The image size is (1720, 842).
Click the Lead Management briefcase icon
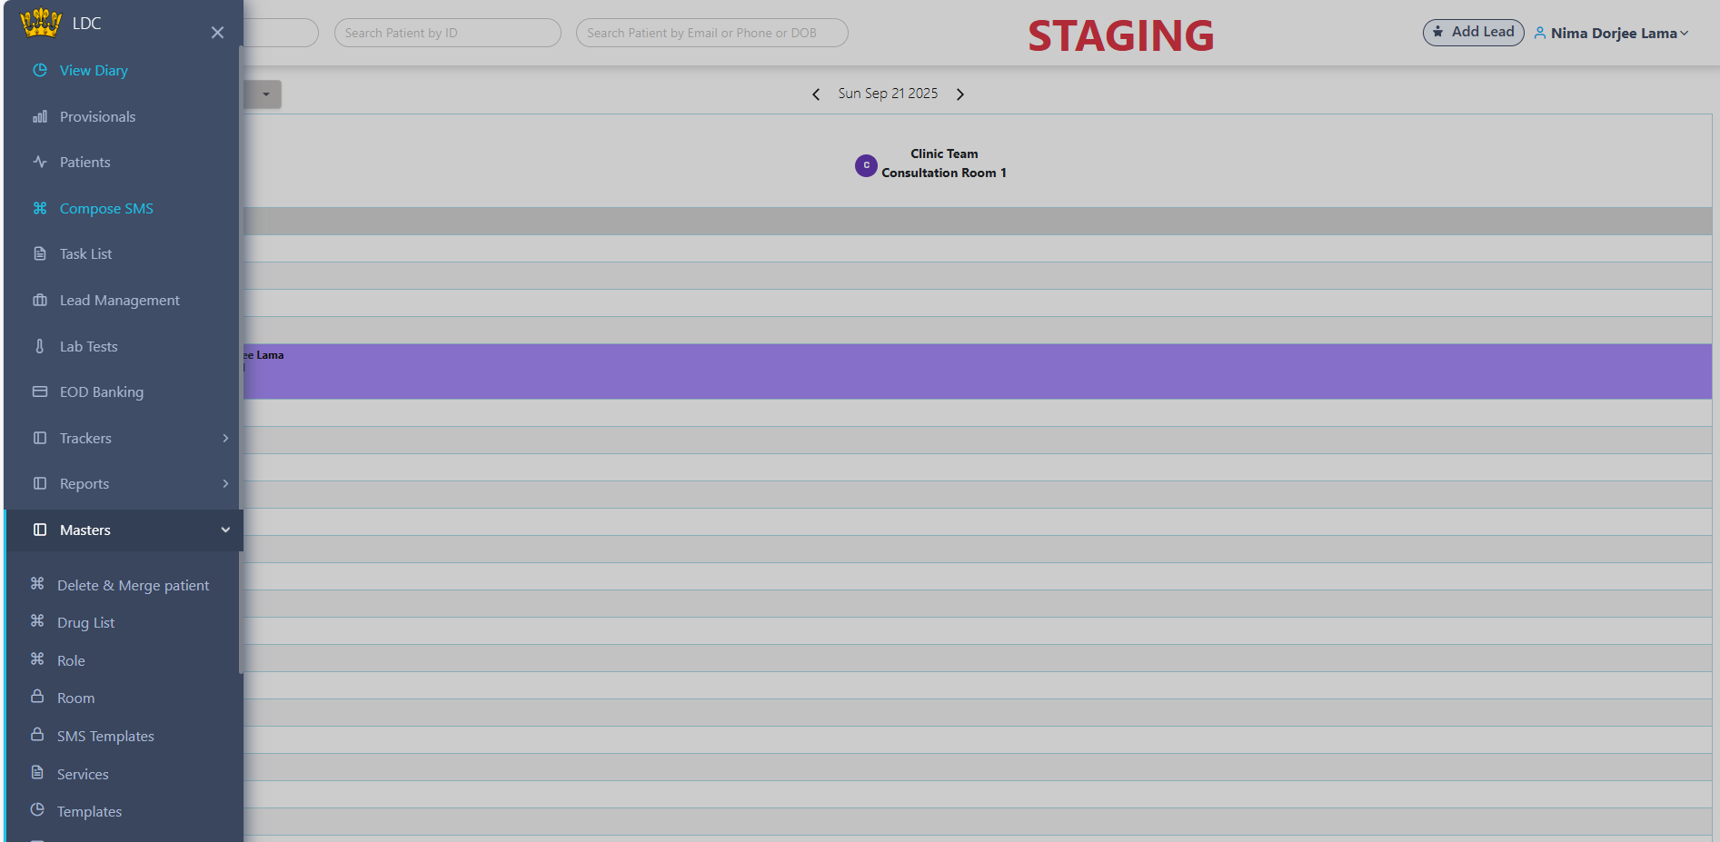click(40, 300)
